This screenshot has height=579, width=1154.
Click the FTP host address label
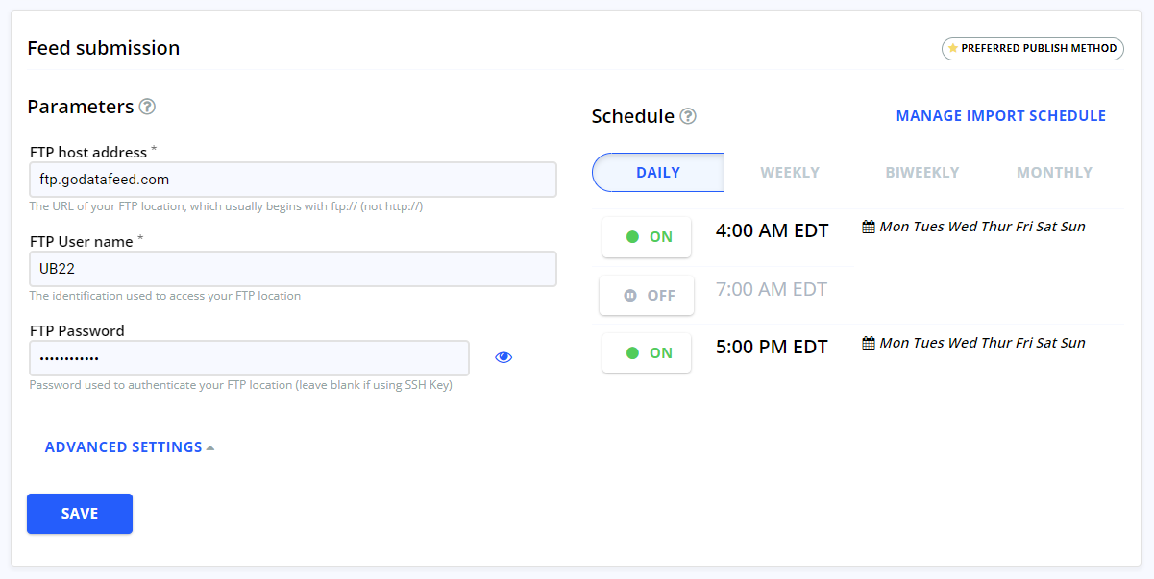click(88, 152)
